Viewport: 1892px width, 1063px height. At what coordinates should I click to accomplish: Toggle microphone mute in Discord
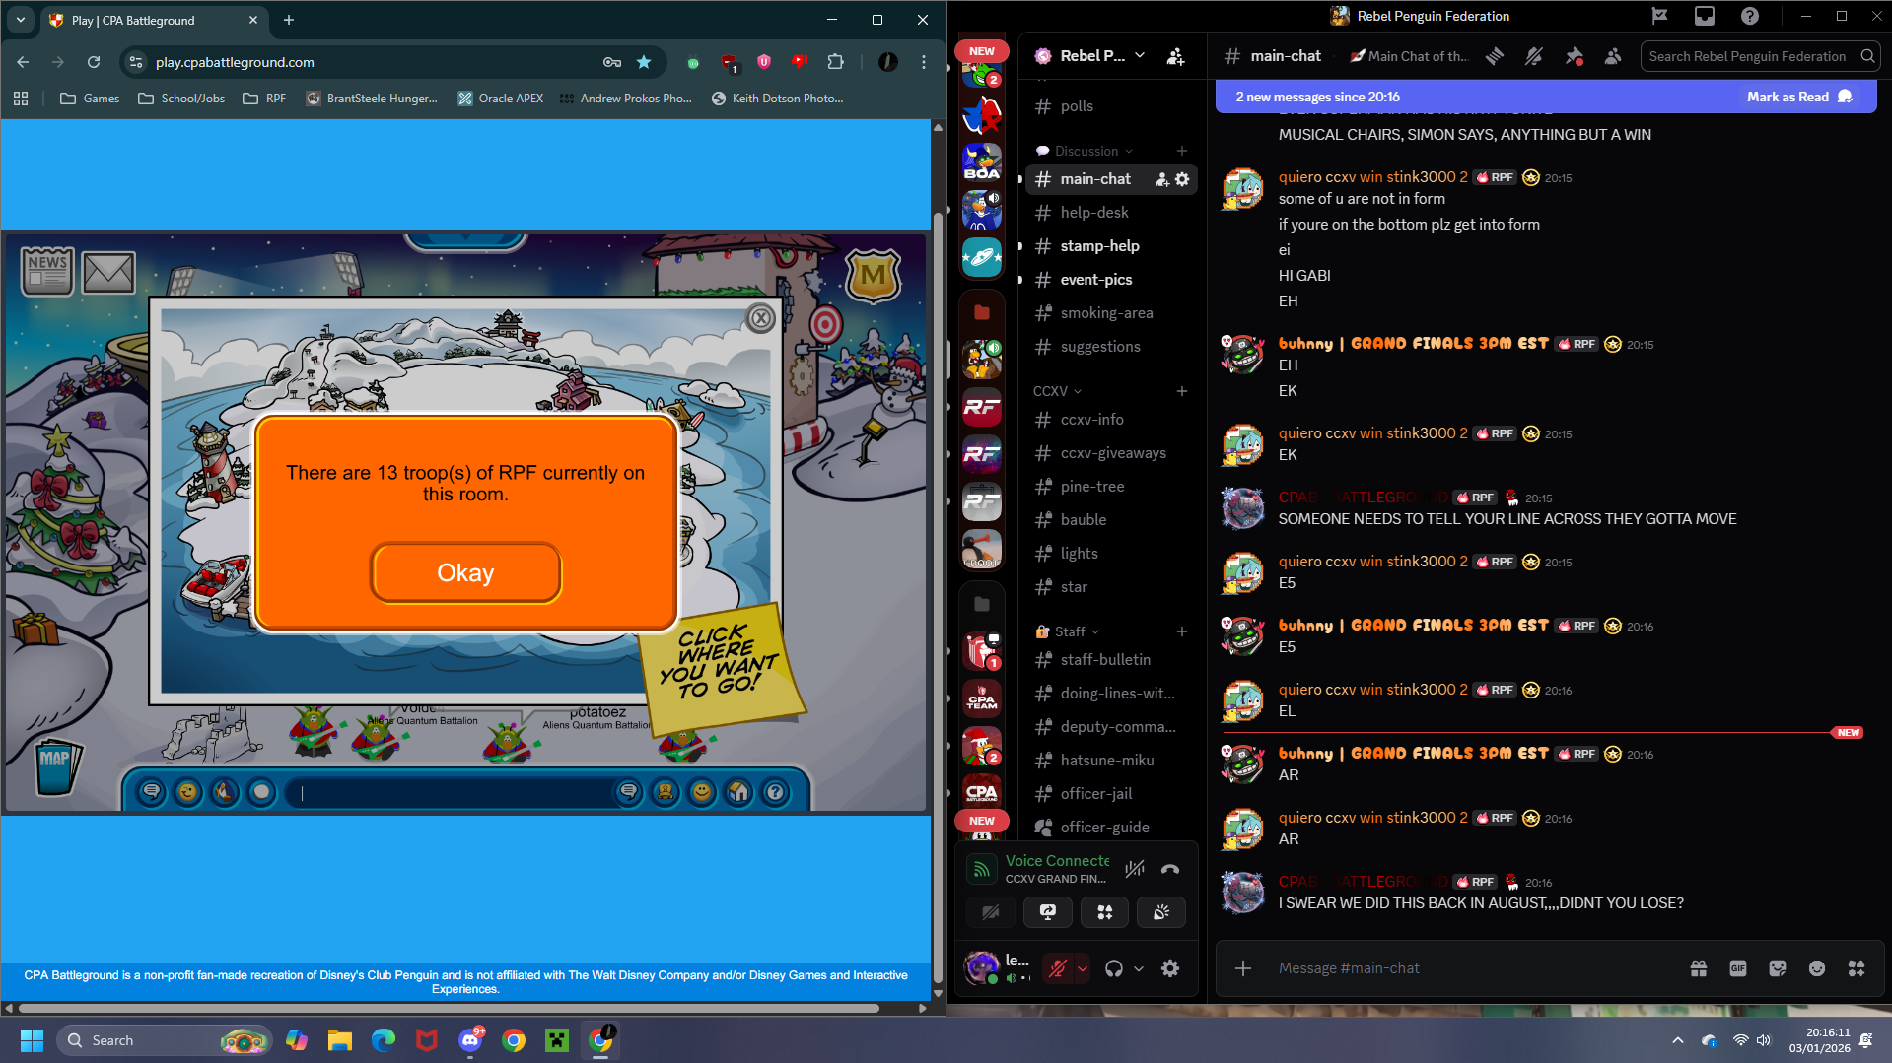[1058, 968]
